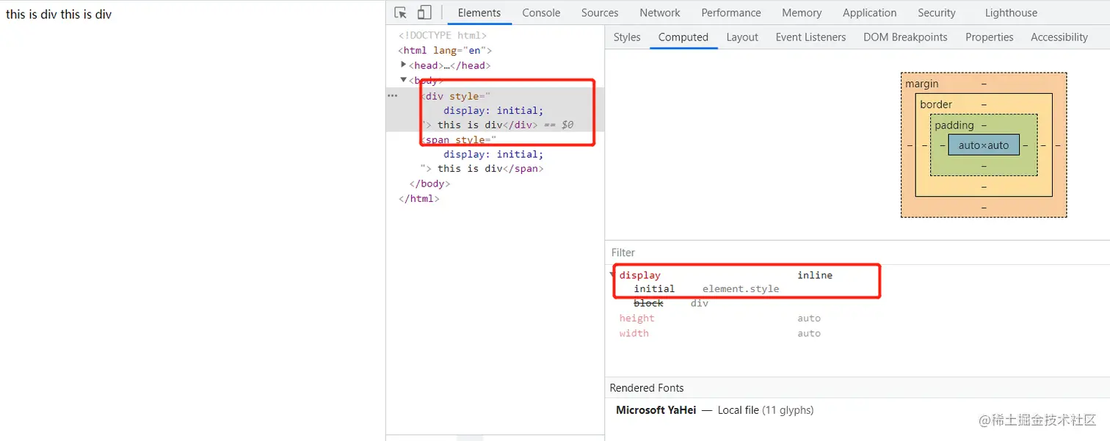
Task: Click the inline computed display value
Action: click(815, 275)
